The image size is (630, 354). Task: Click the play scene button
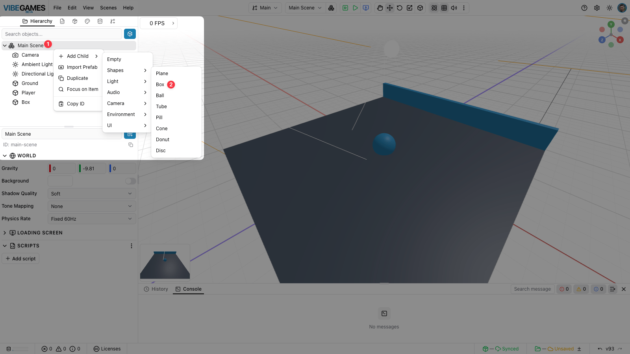tap(355, 8)
